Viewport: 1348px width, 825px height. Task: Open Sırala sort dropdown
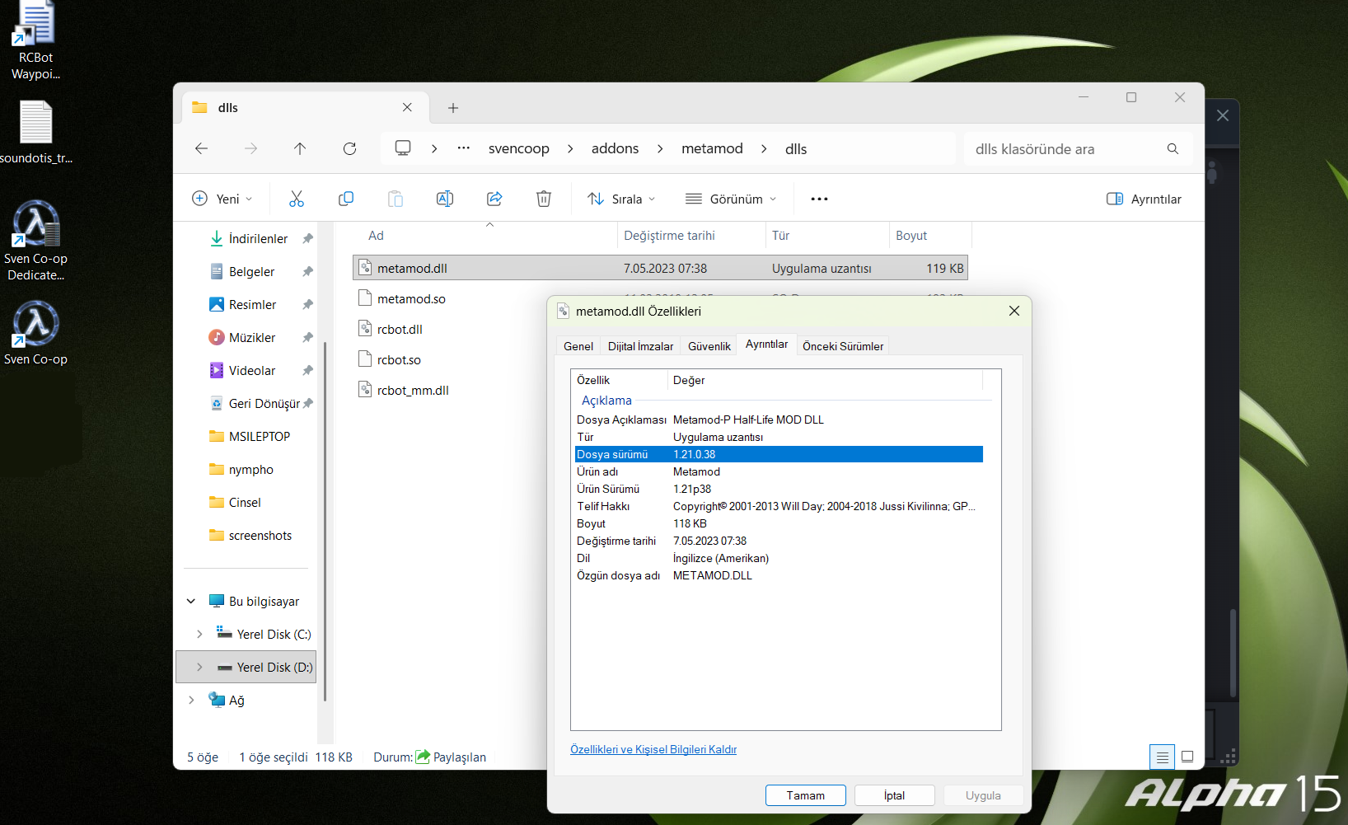(621, 199)
